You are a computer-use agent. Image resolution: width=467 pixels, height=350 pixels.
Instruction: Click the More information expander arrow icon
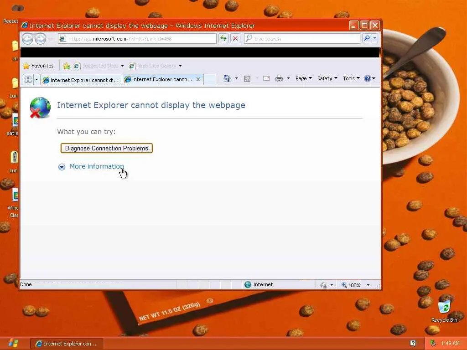coord(62,167)
